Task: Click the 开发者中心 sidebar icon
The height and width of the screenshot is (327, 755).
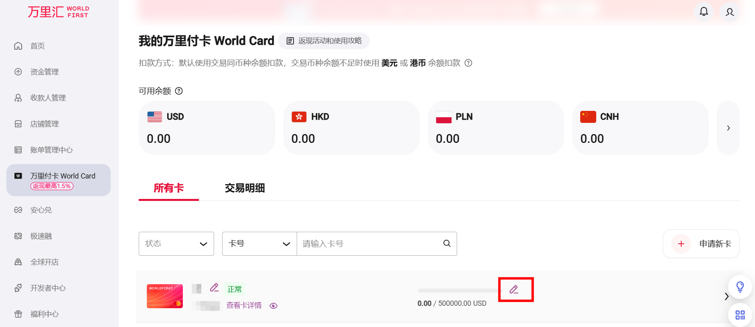Action: click(18, 288)
